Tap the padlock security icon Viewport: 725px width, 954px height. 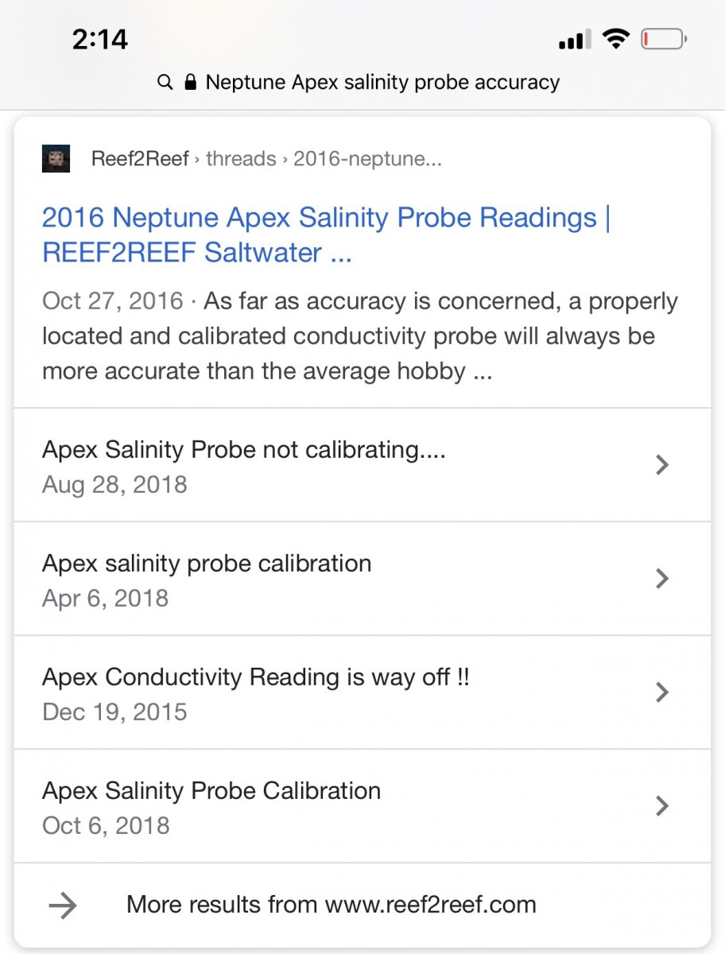click(190, 82)
